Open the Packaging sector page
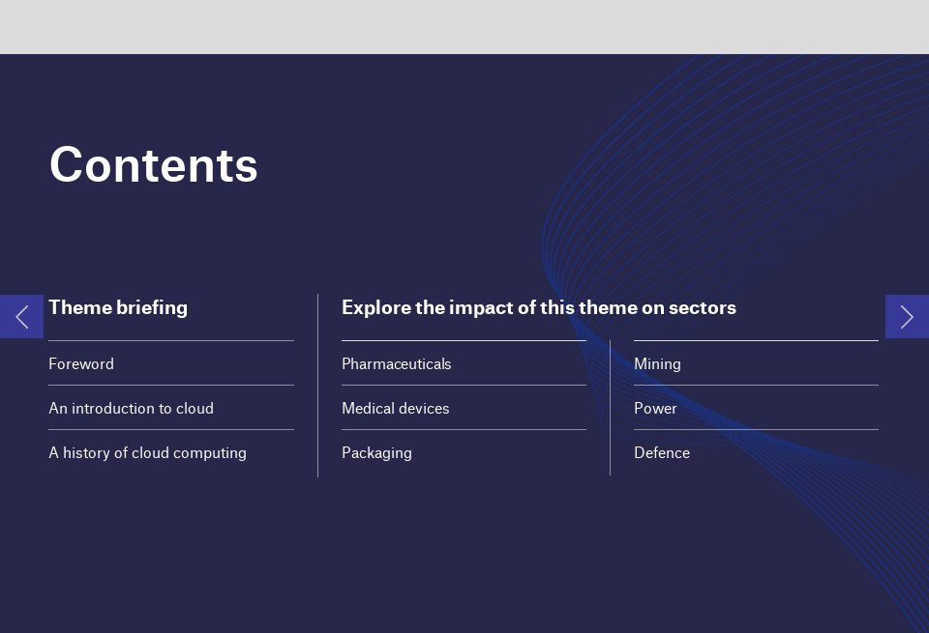The image size is (929, 633). click(376, 453)
